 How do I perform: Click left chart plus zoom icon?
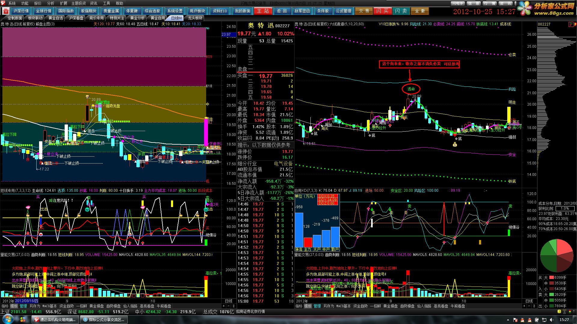[x=224, y=306]
